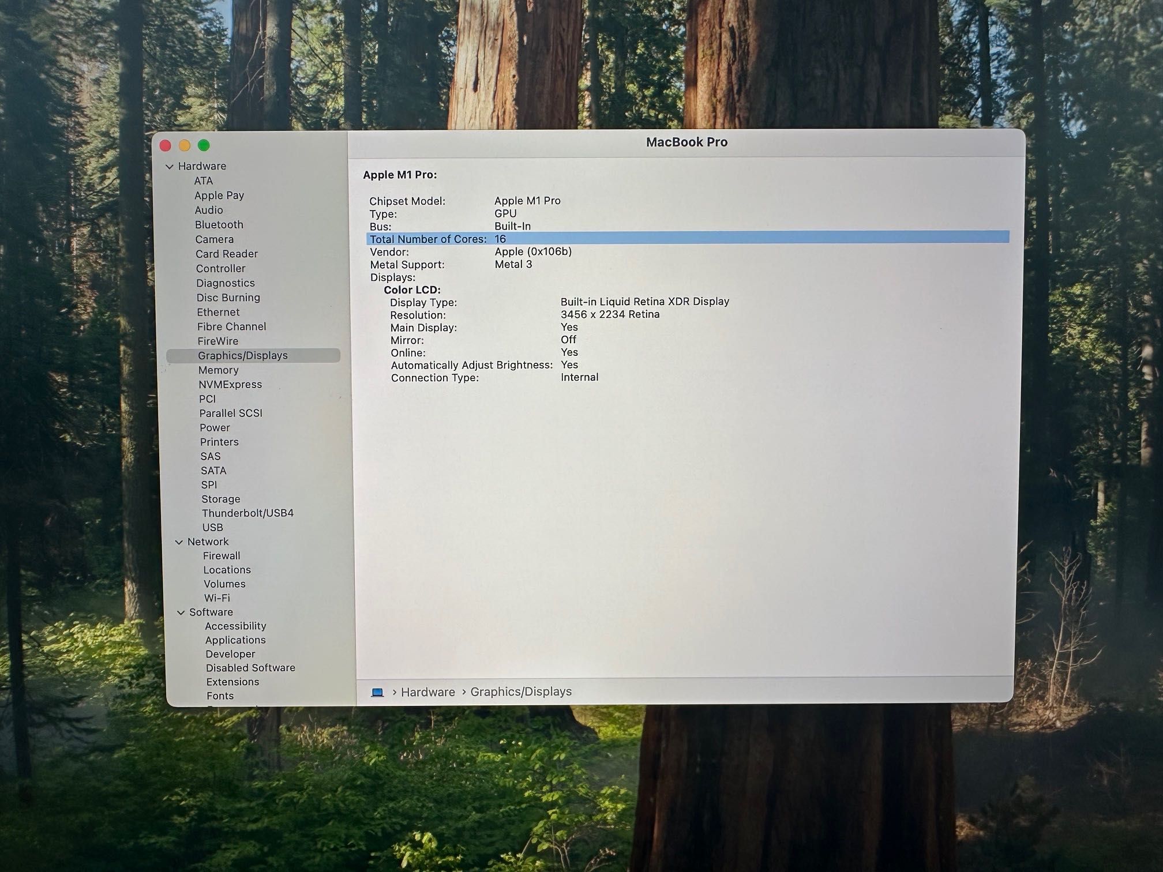Click the Color LCD heading
The image size is (1163, 872).
click(412, 290)
